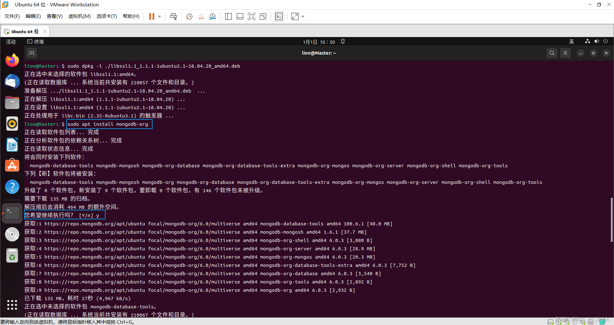This screenshot has width=614, height=325.
Task: Pause the virtual machine with orange pause icon
Action: pos(152,16)
